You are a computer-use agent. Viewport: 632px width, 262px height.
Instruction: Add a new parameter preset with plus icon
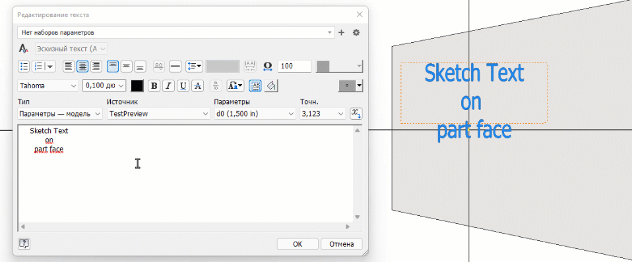coord(341,33)
